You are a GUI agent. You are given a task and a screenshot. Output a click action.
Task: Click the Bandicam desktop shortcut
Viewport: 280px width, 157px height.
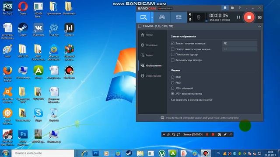(x=69, y=72)
